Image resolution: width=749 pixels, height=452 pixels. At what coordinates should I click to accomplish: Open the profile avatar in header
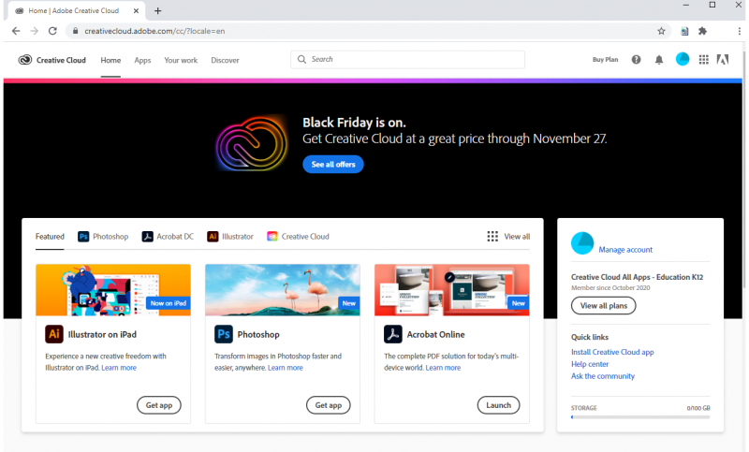pos(683,59)
